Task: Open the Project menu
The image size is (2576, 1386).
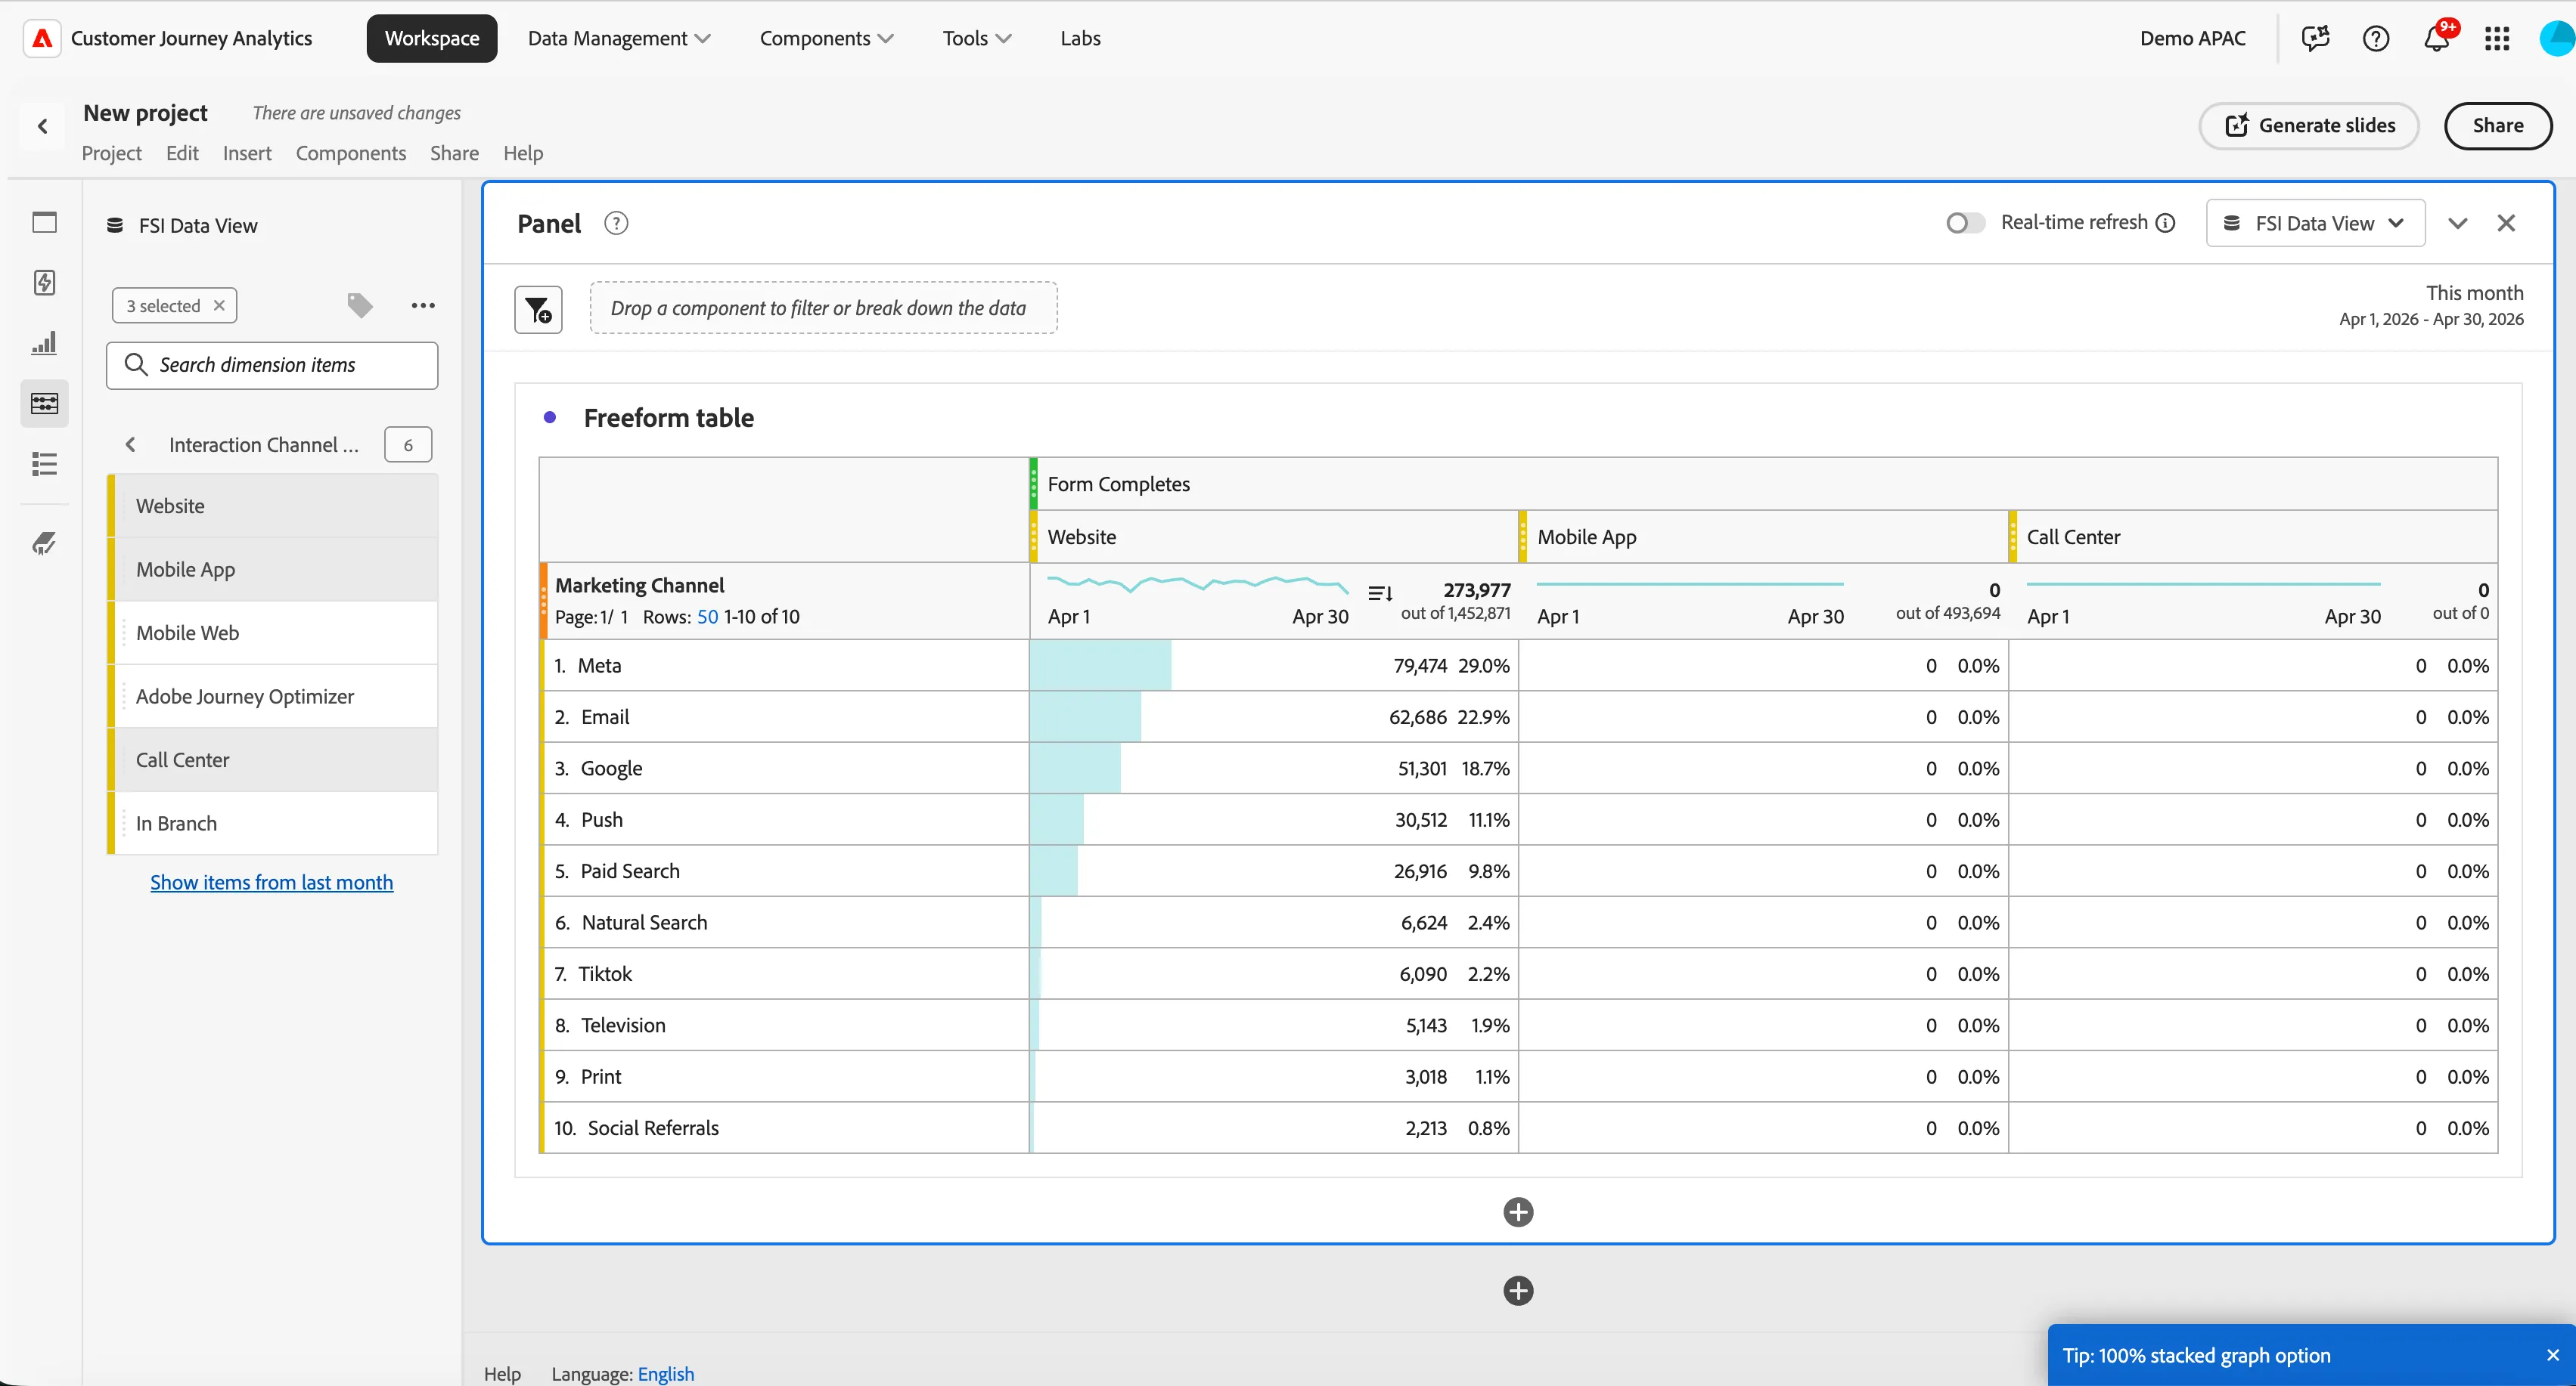Action: coord(112,153)
